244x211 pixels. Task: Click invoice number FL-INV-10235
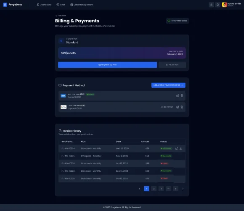[x=68, y=156]
